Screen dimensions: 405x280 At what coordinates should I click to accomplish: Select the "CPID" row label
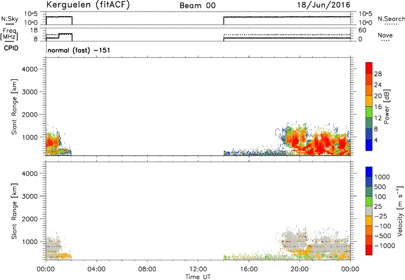tap(11, 48)
